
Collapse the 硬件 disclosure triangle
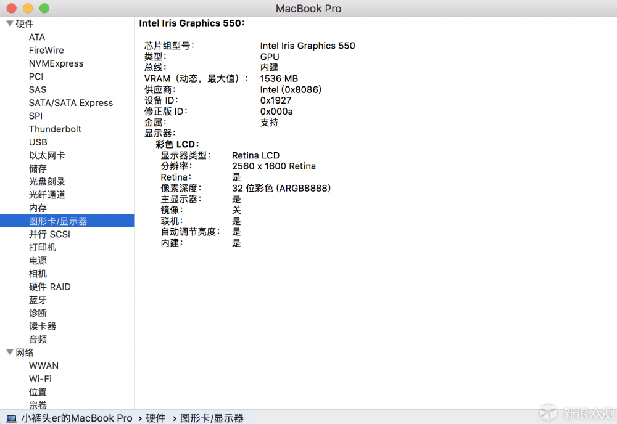pos(10,23)
